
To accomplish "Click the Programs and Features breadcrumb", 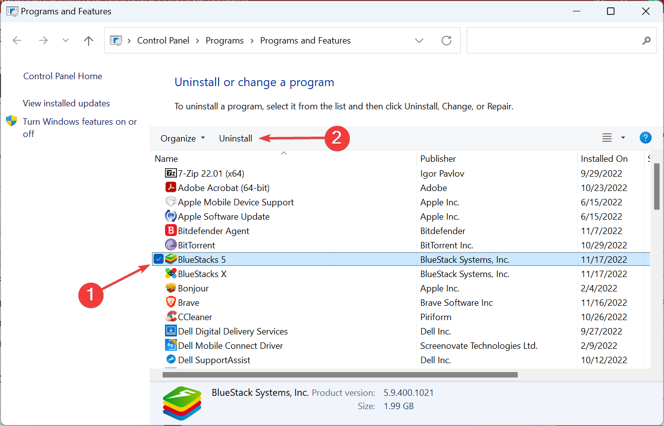I will [x=305, y=41].
